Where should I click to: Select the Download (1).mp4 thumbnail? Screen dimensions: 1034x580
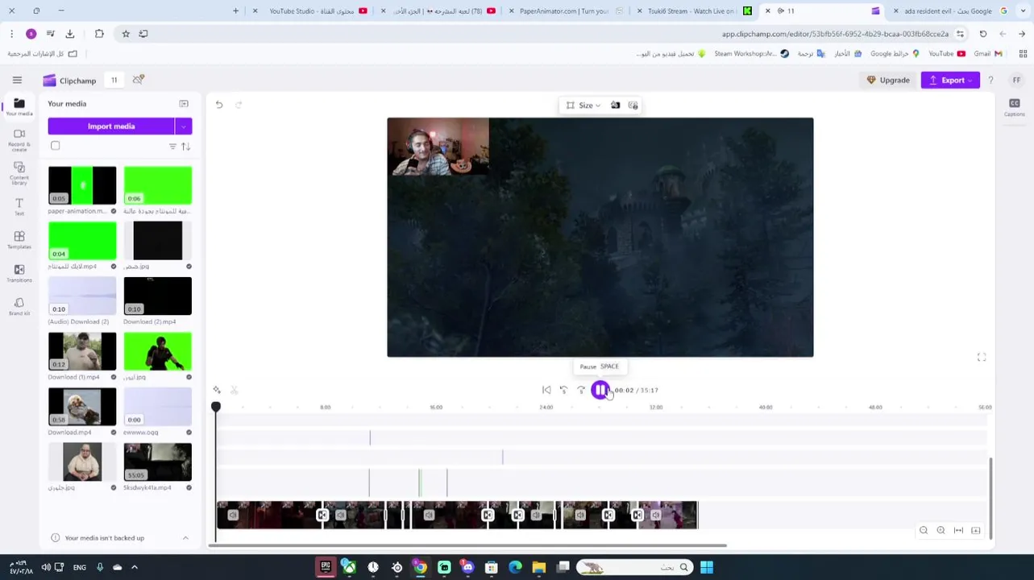click(82, 351)
